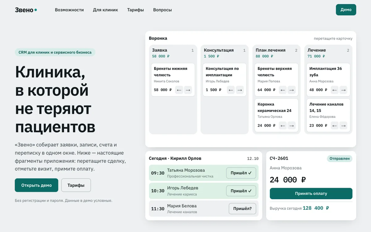Screen dimensions: 371x232
Task: Click the Лечение column header
Action: (317, 50)
